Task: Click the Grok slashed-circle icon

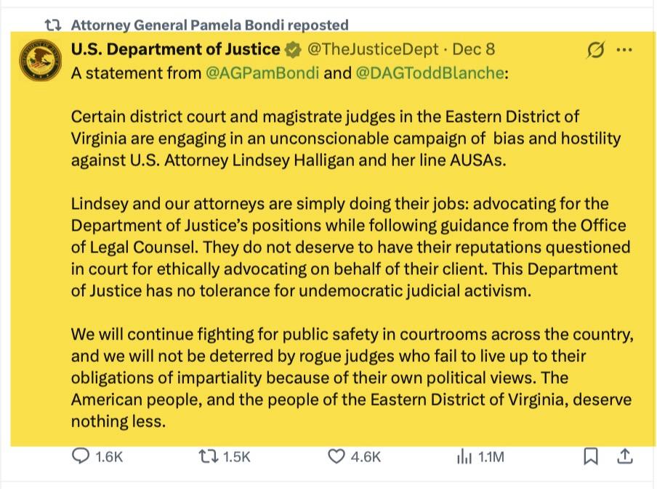Action: (x=595, y=50)
